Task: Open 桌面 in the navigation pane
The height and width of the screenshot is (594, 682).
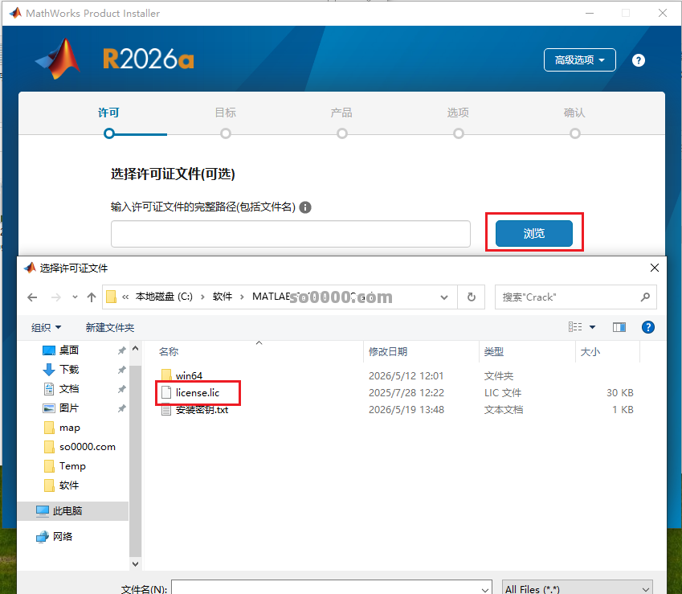Action: [x=69, y=350]
